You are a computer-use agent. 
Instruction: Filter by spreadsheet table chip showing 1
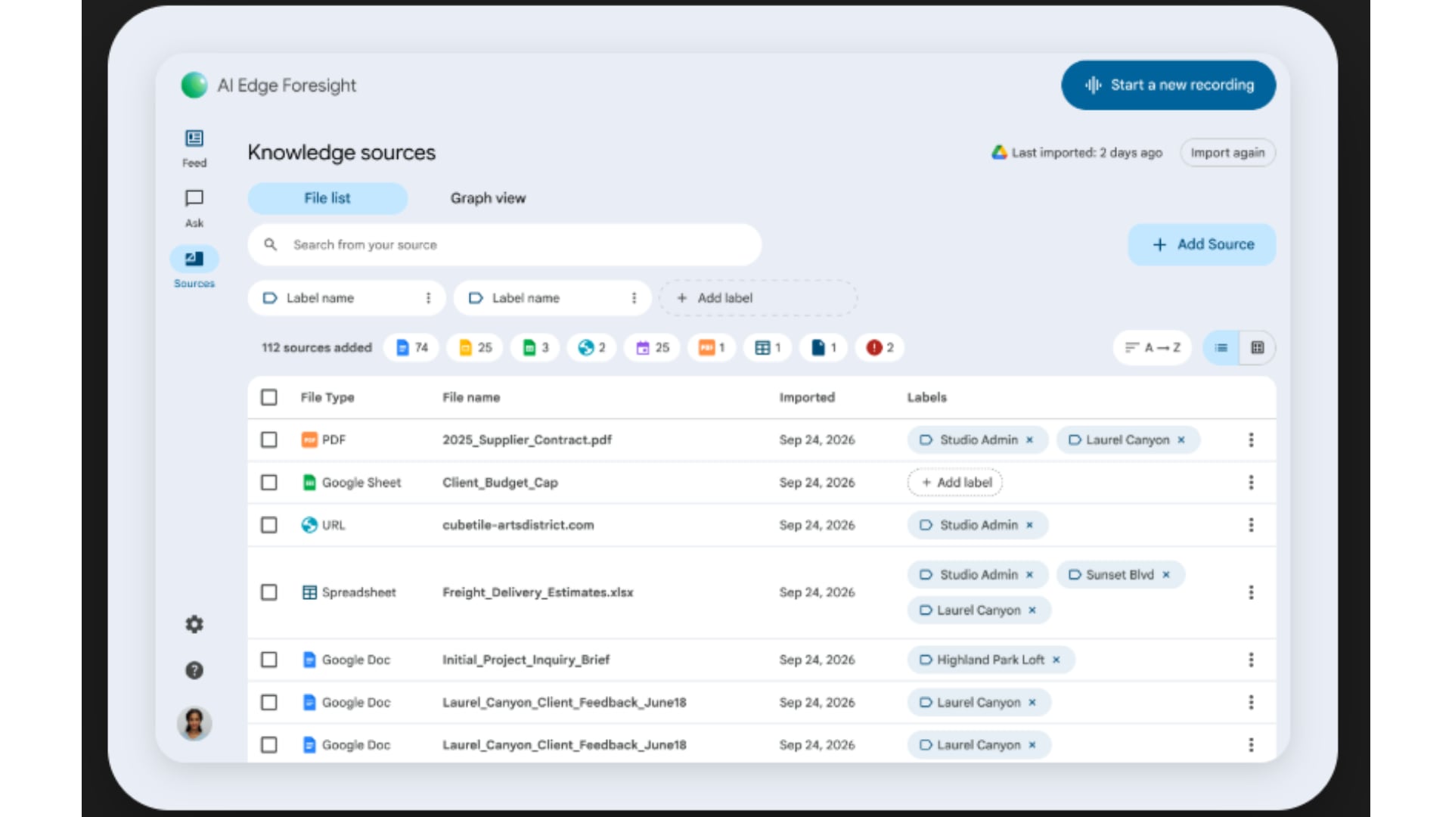[768, 347]
